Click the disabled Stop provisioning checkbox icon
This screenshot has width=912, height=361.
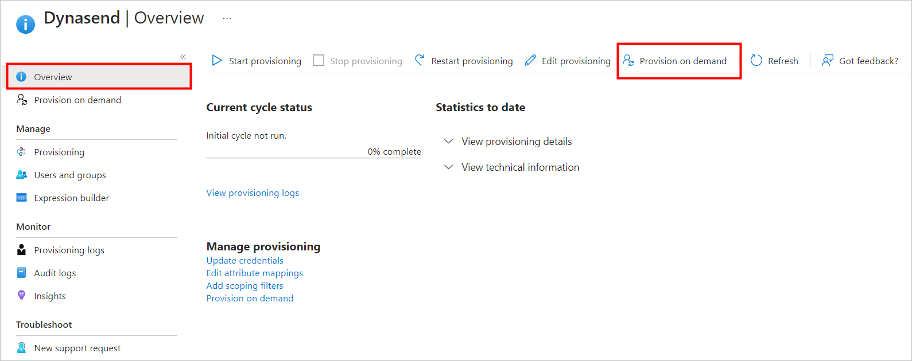click(319, 60)
